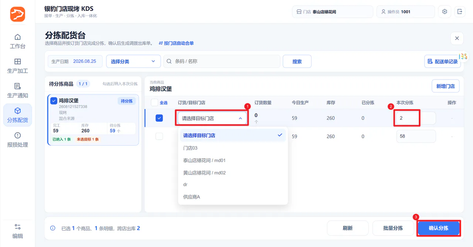Uncheck the 鸡排汉堡 product checkbox
The image size is (473, 247).
click(x=54, y=101)
